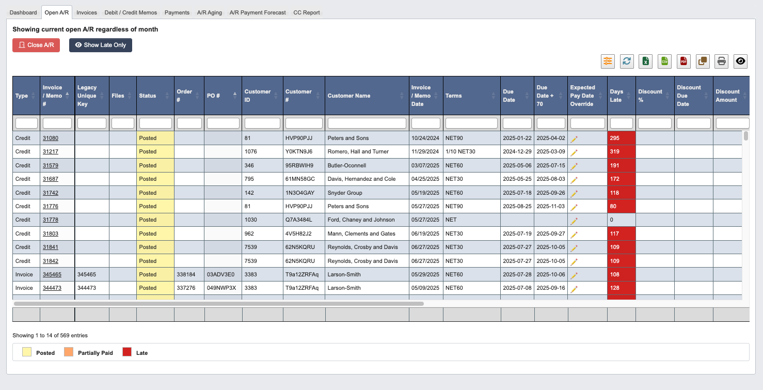Export the data as CSV
763x390 pixels.
(664, 61)
